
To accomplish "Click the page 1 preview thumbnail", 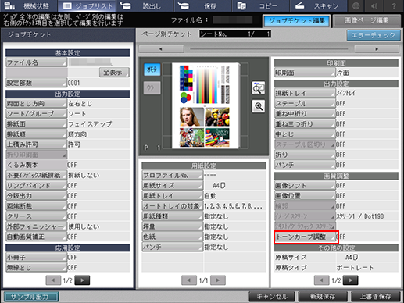I will [205, 105].
